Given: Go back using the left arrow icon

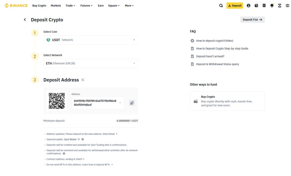Looking at the screenshot, I should [25, 20].
